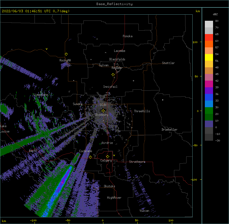Select the bright yellow 51-54 dBZ swatch
This screenshot has width=229, height=224.
(x=209, y=57)
